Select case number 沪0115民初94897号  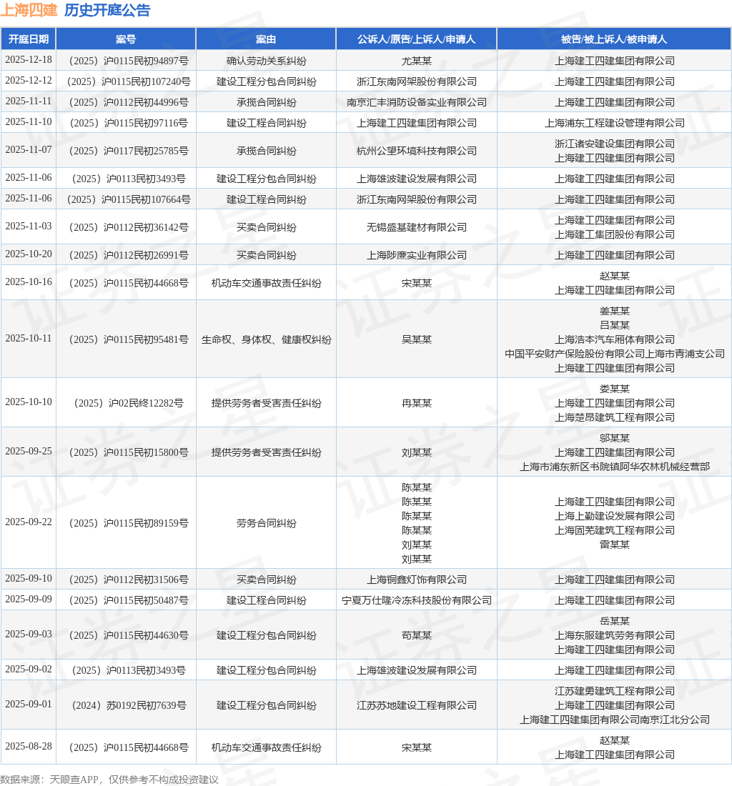[129, 61]
